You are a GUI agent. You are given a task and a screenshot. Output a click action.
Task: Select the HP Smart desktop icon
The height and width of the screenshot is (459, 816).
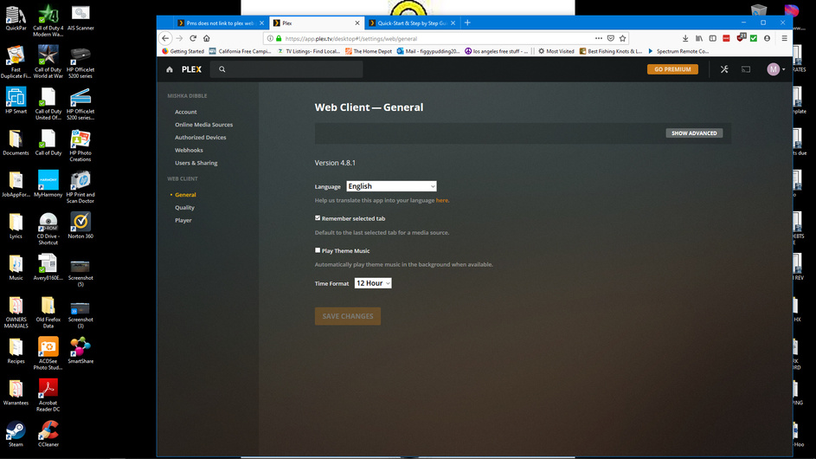(16, 100)
